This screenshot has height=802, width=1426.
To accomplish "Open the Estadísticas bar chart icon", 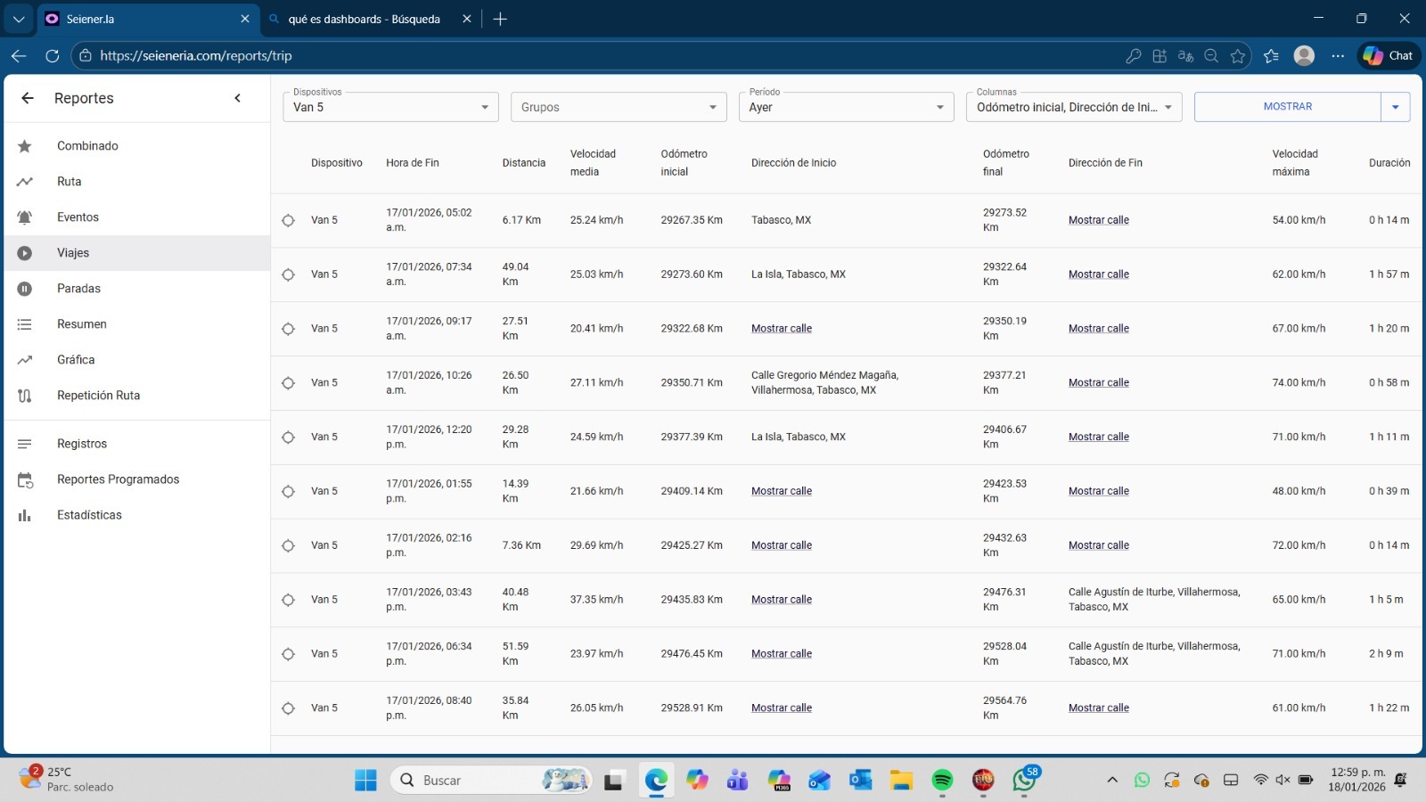I will click(x=25, y=515).
